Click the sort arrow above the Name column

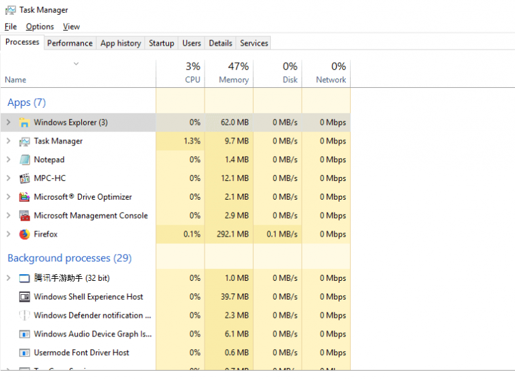tap(76, 64)
